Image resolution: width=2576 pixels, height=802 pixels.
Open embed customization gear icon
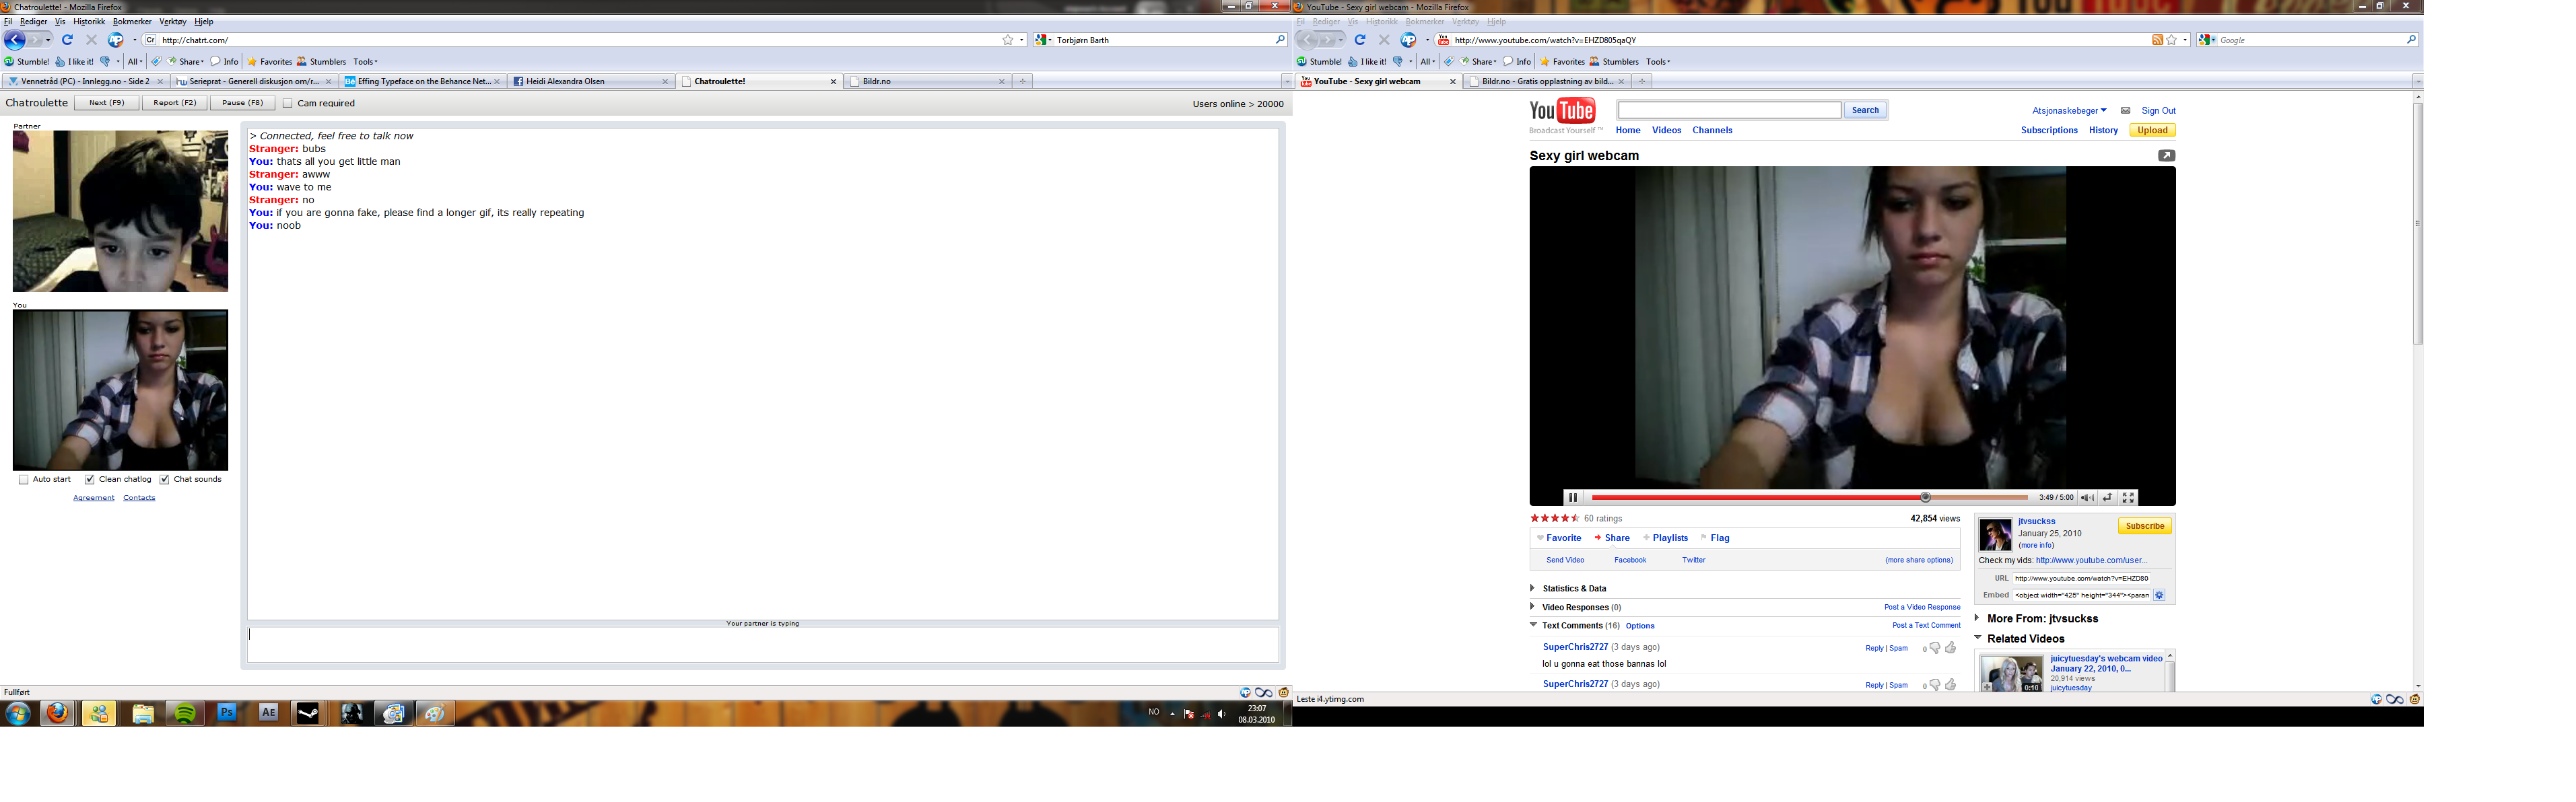[x=2159, y=595]
